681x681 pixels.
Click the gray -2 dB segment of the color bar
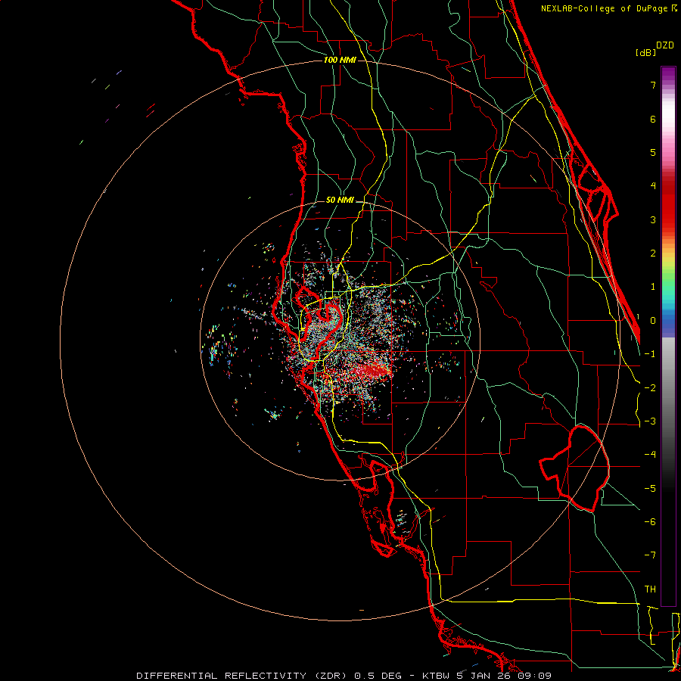click(x=668, y=388)
